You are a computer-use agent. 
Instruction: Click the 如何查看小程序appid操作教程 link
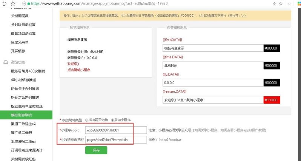pos(243,130)
